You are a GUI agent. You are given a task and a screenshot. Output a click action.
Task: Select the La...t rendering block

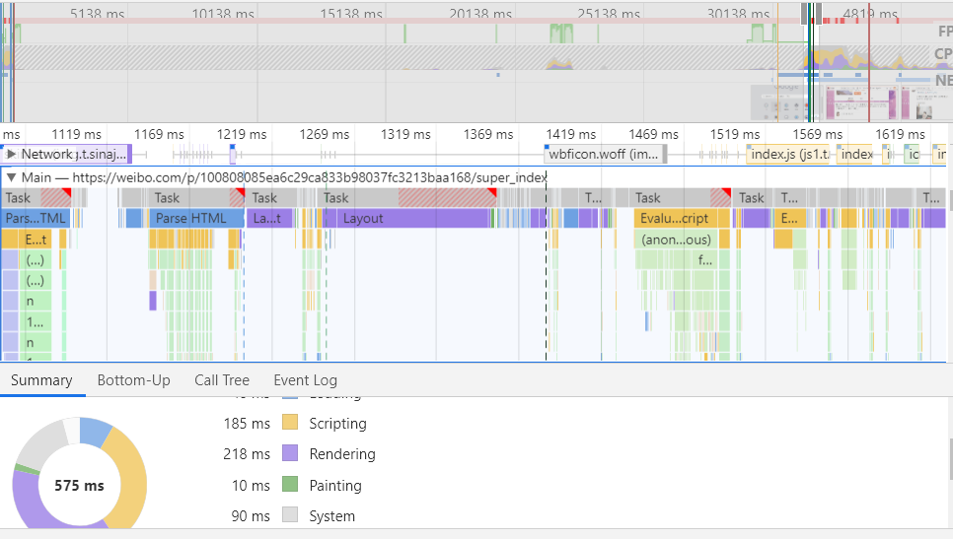coord(269,219)
